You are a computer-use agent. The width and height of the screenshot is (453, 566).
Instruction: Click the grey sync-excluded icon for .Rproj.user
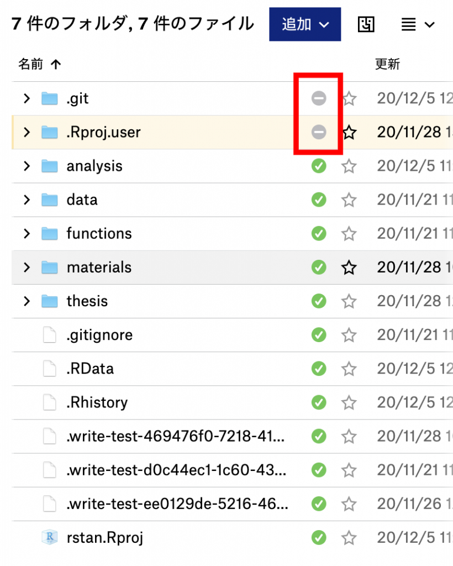[319, 132]
